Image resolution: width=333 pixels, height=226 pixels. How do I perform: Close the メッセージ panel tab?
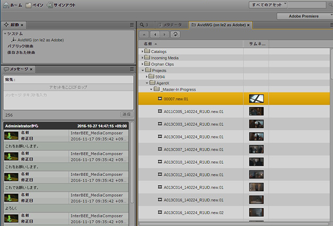(x=31, y=69)
